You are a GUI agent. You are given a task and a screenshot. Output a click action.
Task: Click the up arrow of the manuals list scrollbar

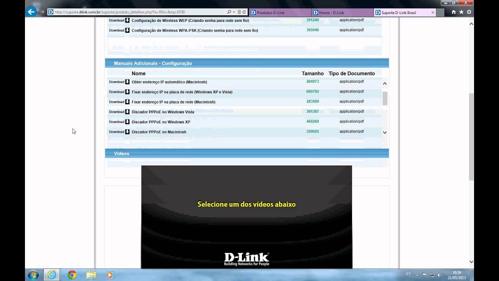(x=385, y=83)
